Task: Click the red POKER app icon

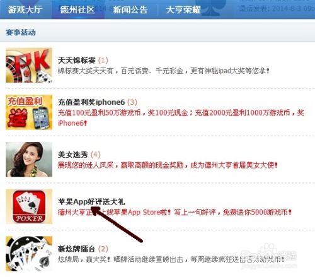Action: point(29,206)
